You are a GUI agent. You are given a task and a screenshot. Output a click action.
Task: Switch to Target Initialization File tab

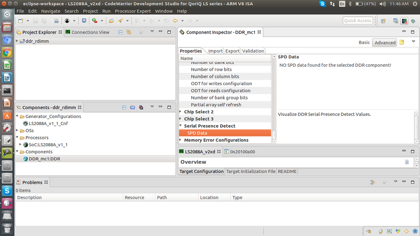pyautogui.click(x=251, y=171)
